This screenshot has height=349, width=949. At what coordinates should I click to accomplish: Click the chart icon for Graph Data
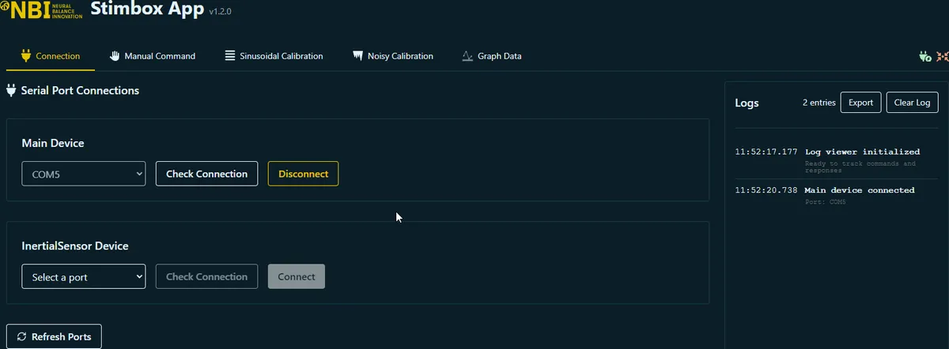[x=467, y=56]
